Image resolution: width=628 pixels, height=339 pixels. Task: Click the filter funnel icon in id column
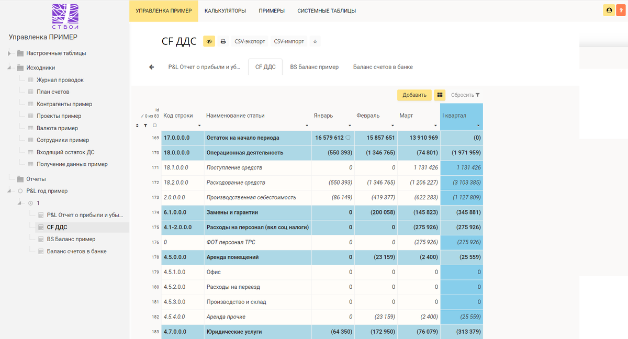click(x=145, y=126)
